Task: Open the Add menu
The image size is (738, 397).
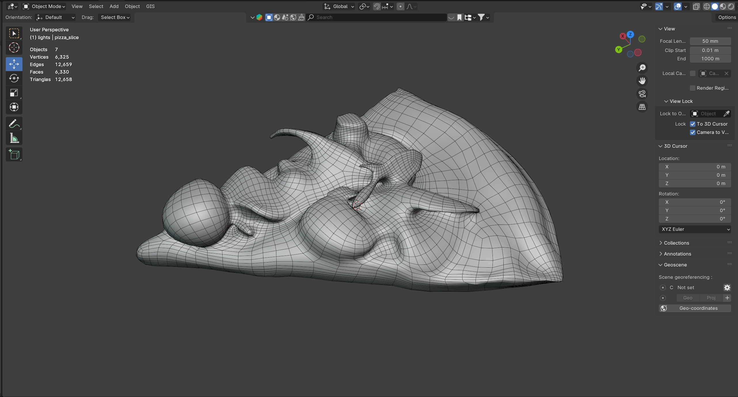Action: click(x=114, y=6)
